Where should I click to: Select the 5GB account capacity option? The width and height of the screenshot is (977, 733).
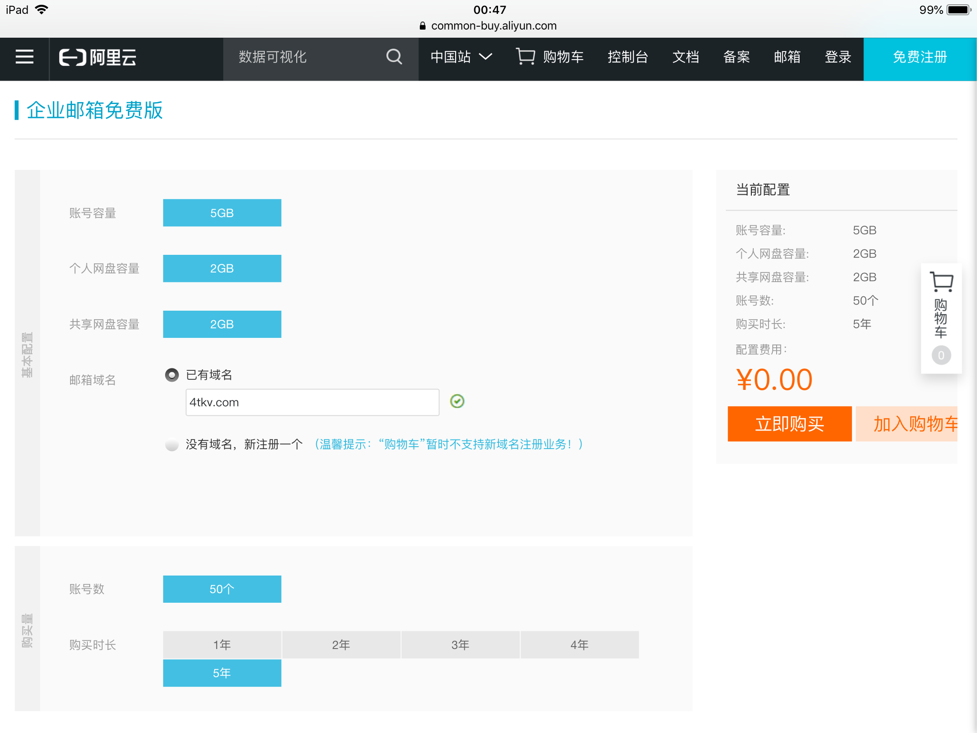point(222,213)
